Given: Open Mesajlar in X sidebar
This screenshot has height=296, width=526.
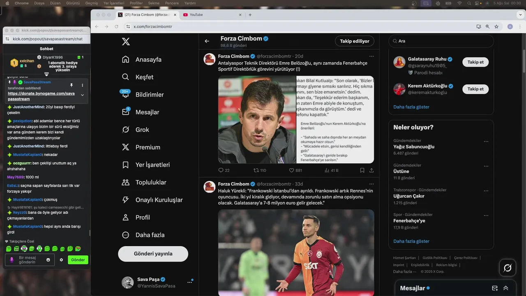Looking at the screenshot, I should (140, 112).
